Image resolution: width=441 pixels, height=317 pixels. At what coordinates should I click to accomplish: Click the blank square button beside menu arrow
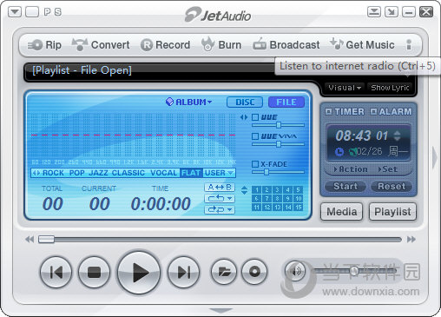click(32, 12)
